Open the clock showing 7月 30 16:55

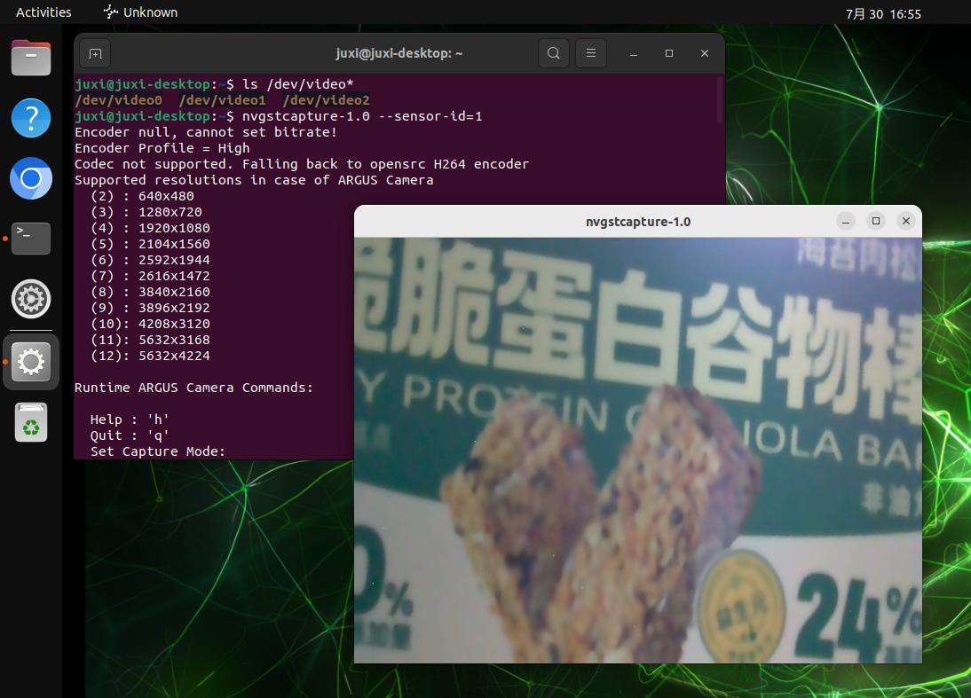coord(884,13)
